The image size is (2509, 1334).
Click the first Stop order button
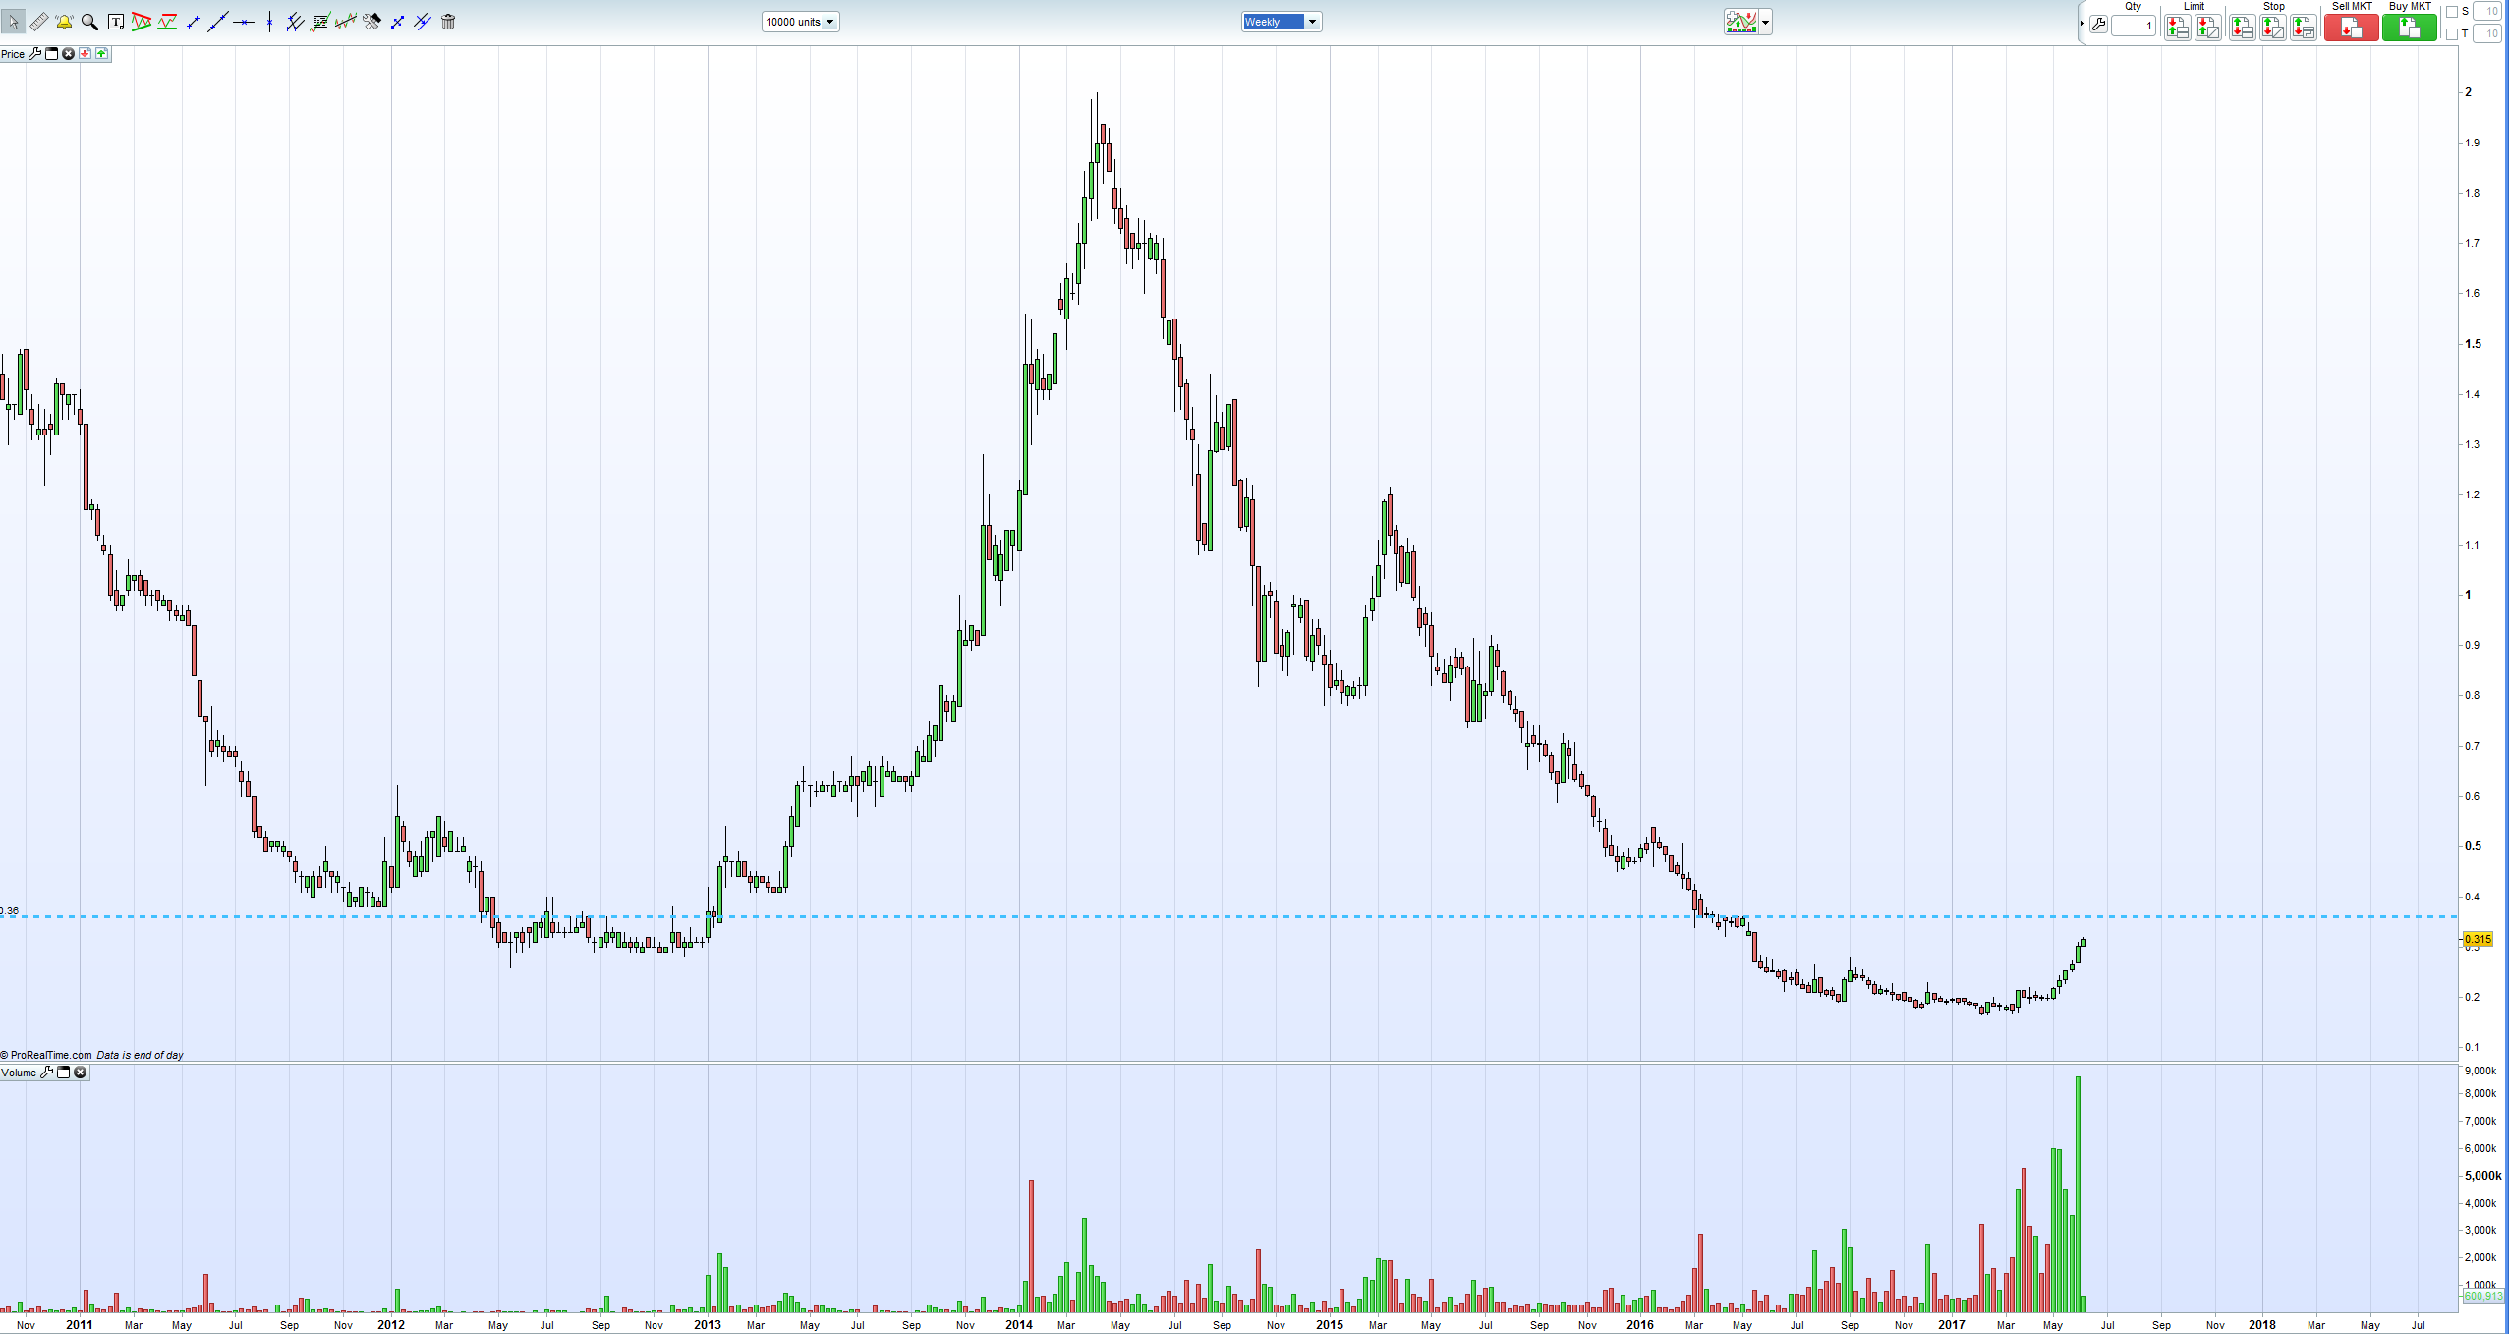2242,28
